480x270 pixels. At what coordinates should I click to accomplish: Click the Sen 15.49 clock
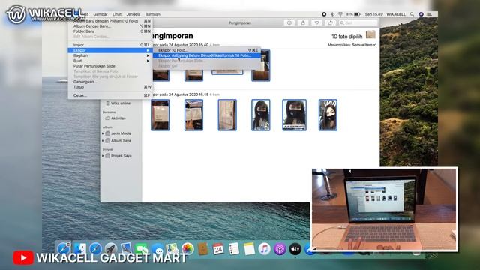click(x=373, y=14)
